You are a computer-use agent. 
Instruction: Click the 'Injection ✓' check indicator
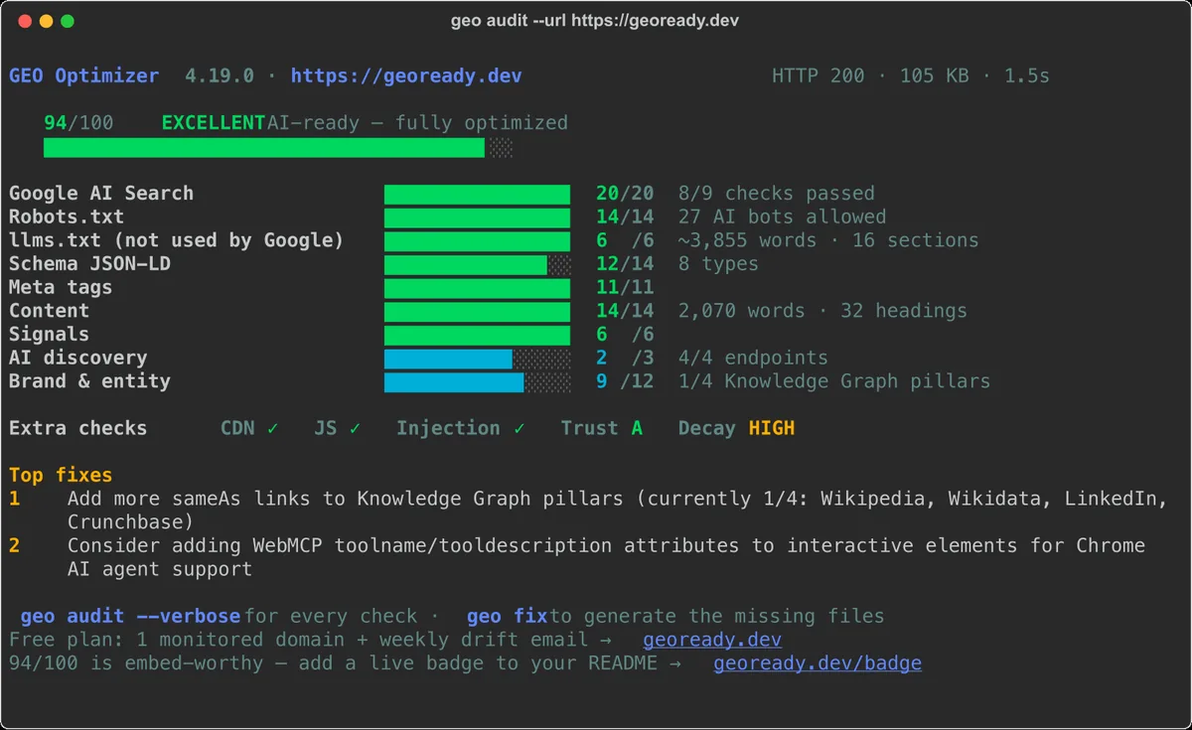point(461,428)
